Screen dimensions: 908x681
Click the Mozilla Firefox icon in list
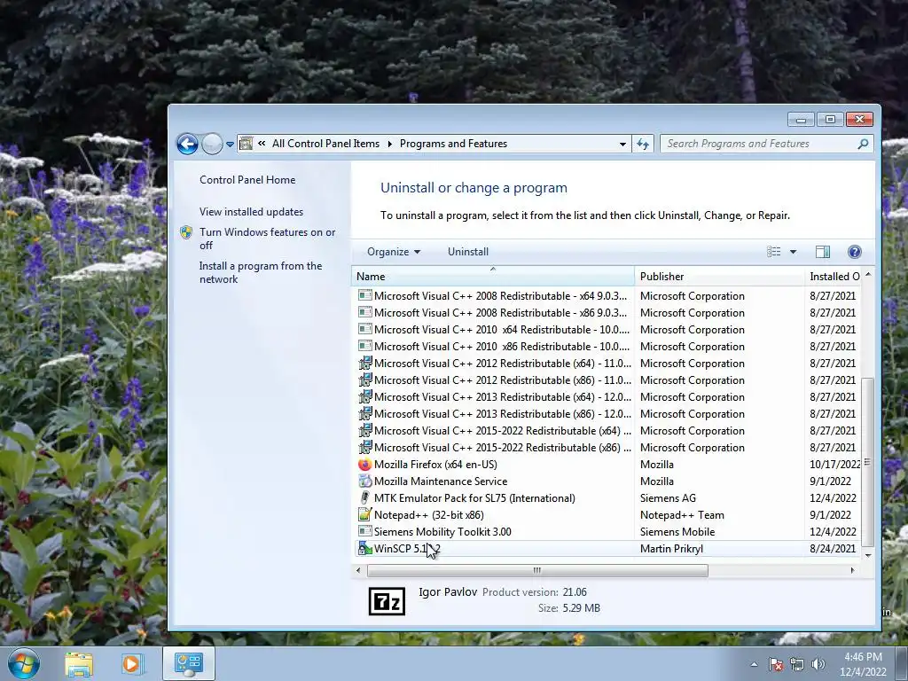coord(364,464)
